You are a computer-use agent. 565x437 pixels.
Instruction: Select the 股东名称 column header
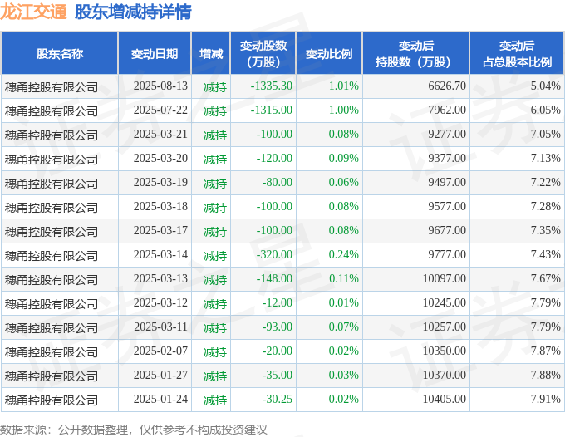pyautogui.click(x=60, y=54)
